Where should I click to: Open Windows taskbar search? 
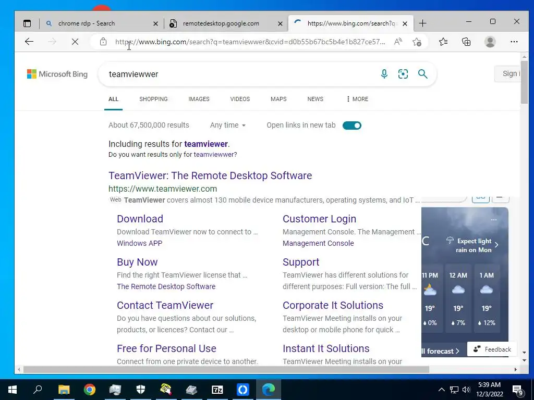[38, 390]
